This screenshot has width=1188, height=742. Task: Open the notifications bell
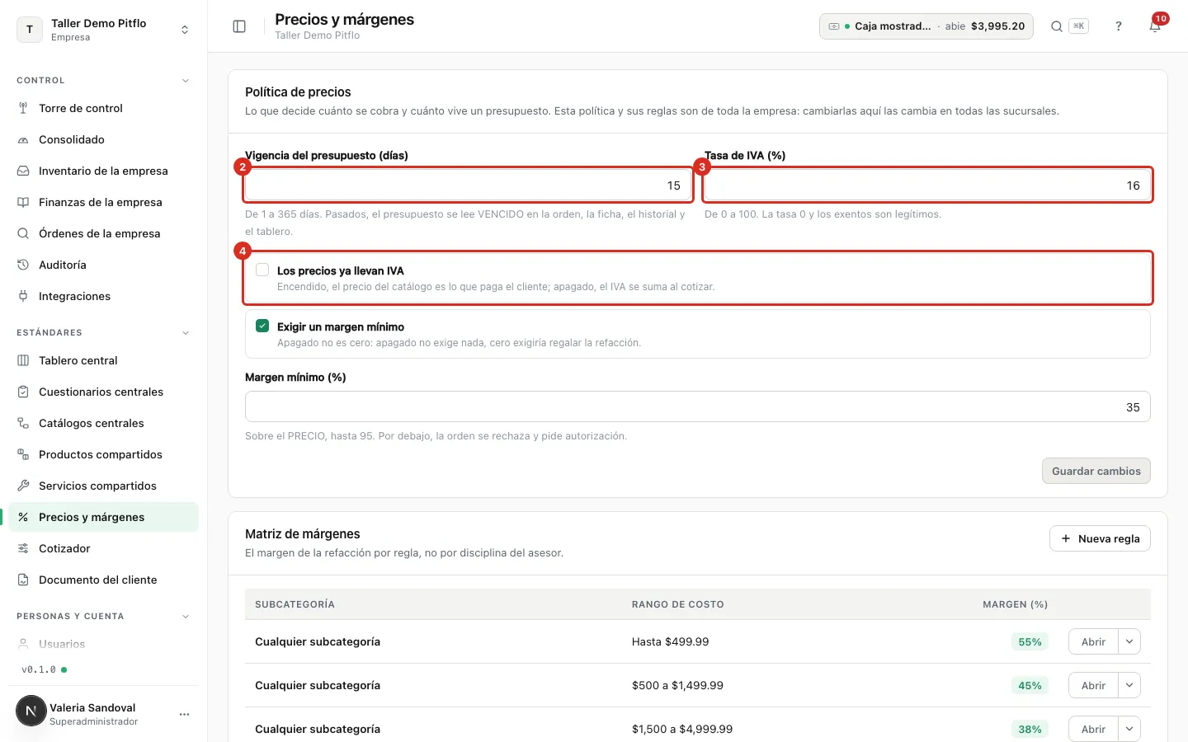[x=1155, y=26]
